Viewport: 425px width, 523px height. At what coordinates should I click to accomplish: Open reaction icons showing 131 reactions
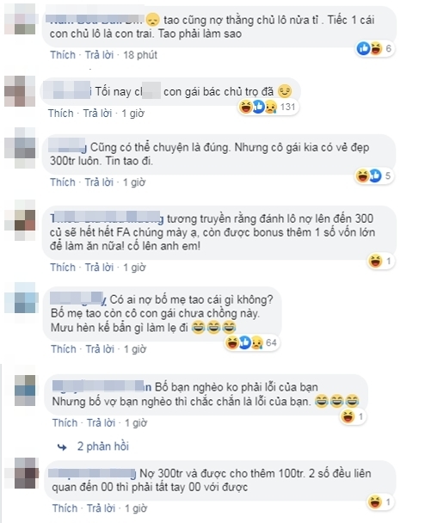pyautogui.click(x=268, y=107)
